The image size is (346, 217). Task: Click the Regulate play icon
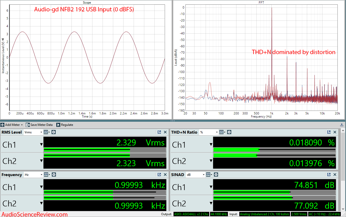[58, 125]
